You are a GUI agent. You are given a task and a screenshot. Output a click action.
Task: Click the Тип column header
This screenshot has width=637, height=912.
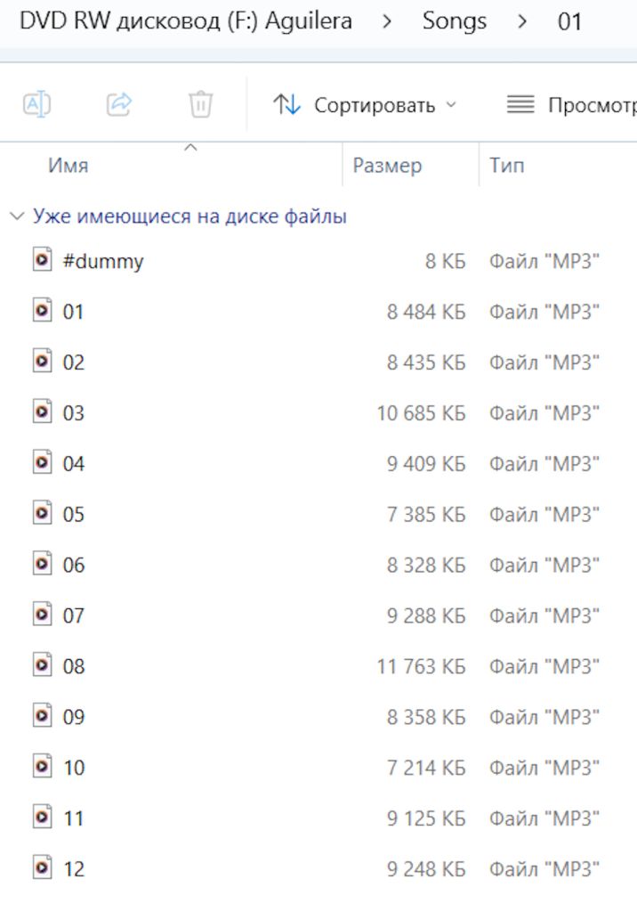click(x=507, y=165)
